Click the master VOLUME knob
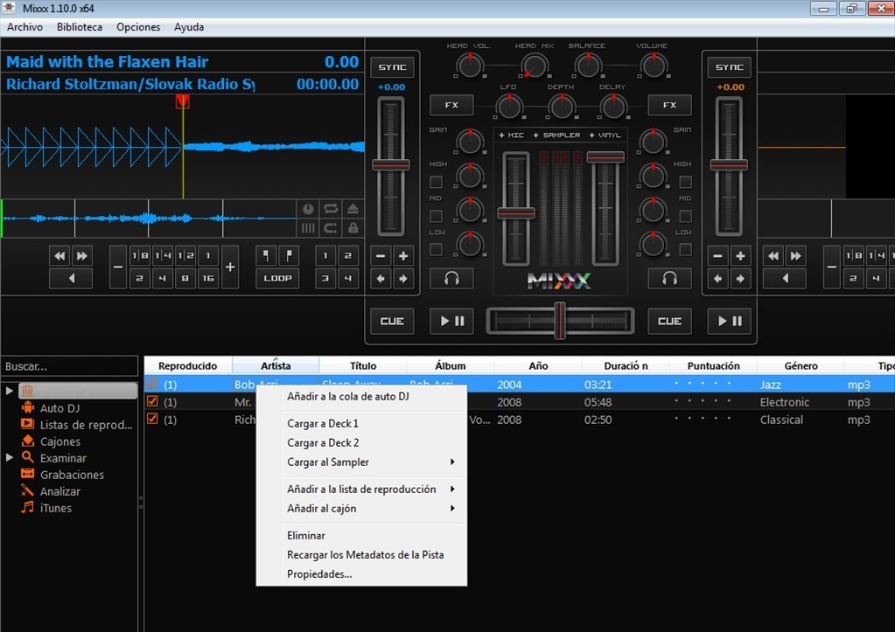Screen dimensions: 895x632 tap(654, 65)
